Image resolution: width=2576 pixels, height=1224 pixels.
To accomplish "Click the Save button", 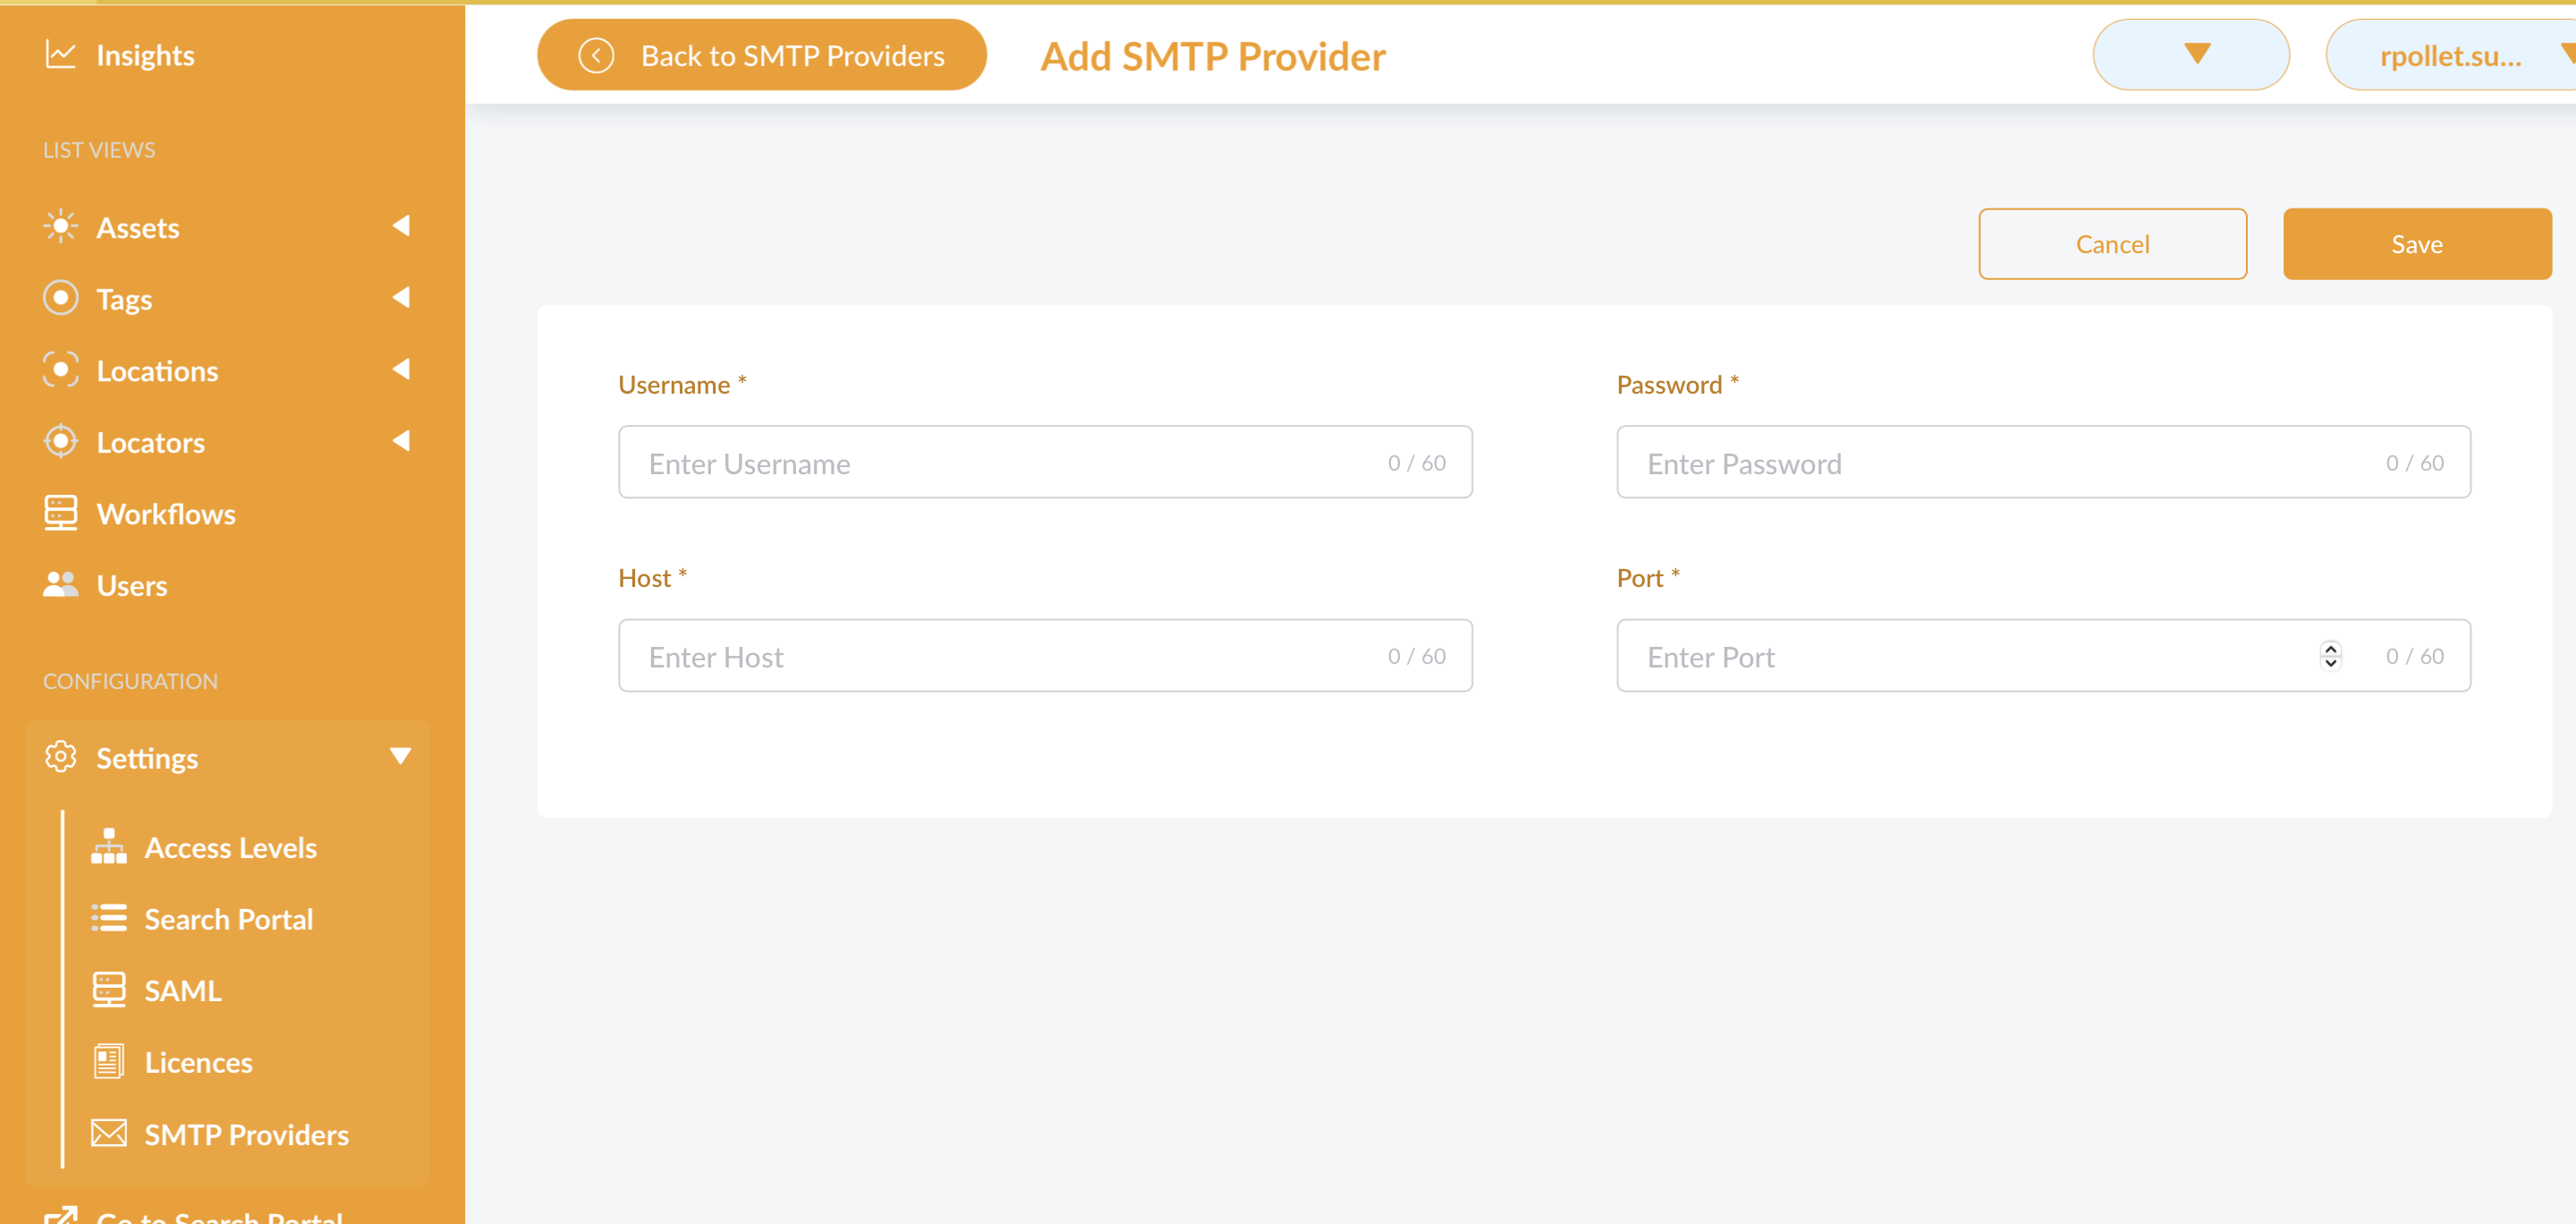I will (2416, 244).
